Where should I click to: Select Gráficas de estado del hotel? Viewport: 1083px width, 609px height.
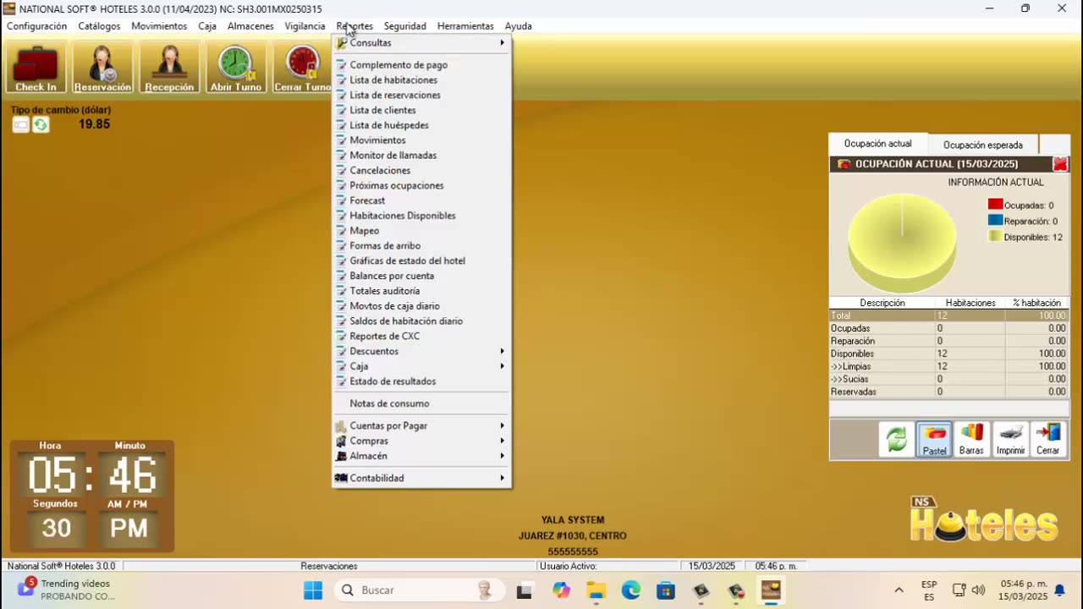pos(421,261)
